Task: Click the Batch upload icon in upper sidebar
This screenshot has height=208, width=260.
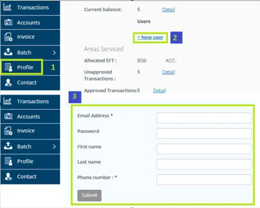Action: [x=8, y=52]
